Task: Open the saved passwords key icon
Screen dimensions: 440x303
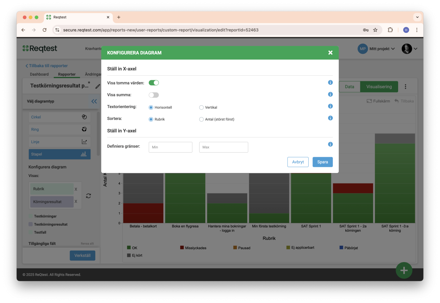Action: click(366, 30)
